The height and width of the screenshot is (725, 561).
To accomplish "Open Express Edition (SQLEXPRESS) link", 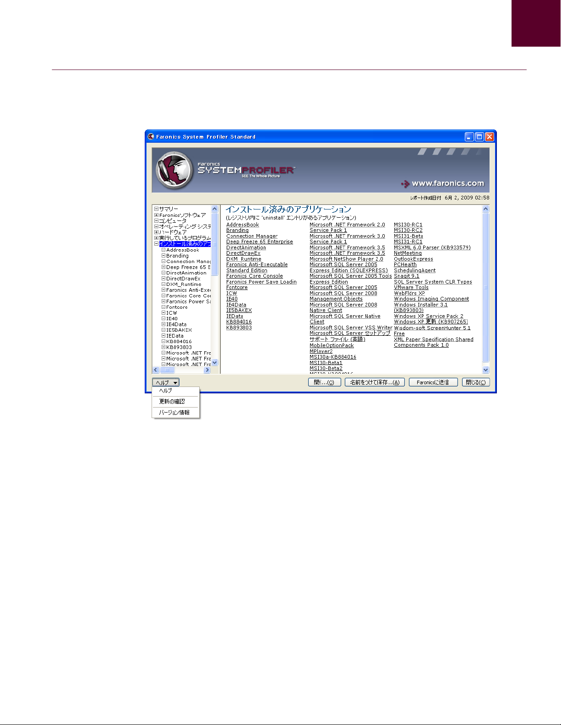I will 349,270.
